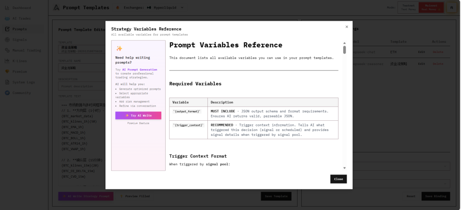Click the {BTC_CVD_15m} line in template text
The image size is (461, 210).
pyautogui.click(x=73, y=177)
